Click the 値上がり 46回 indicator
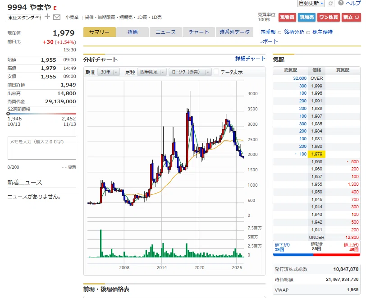This screenshot has width=366, height=298. pyautogui.click(x=351, y=247)
